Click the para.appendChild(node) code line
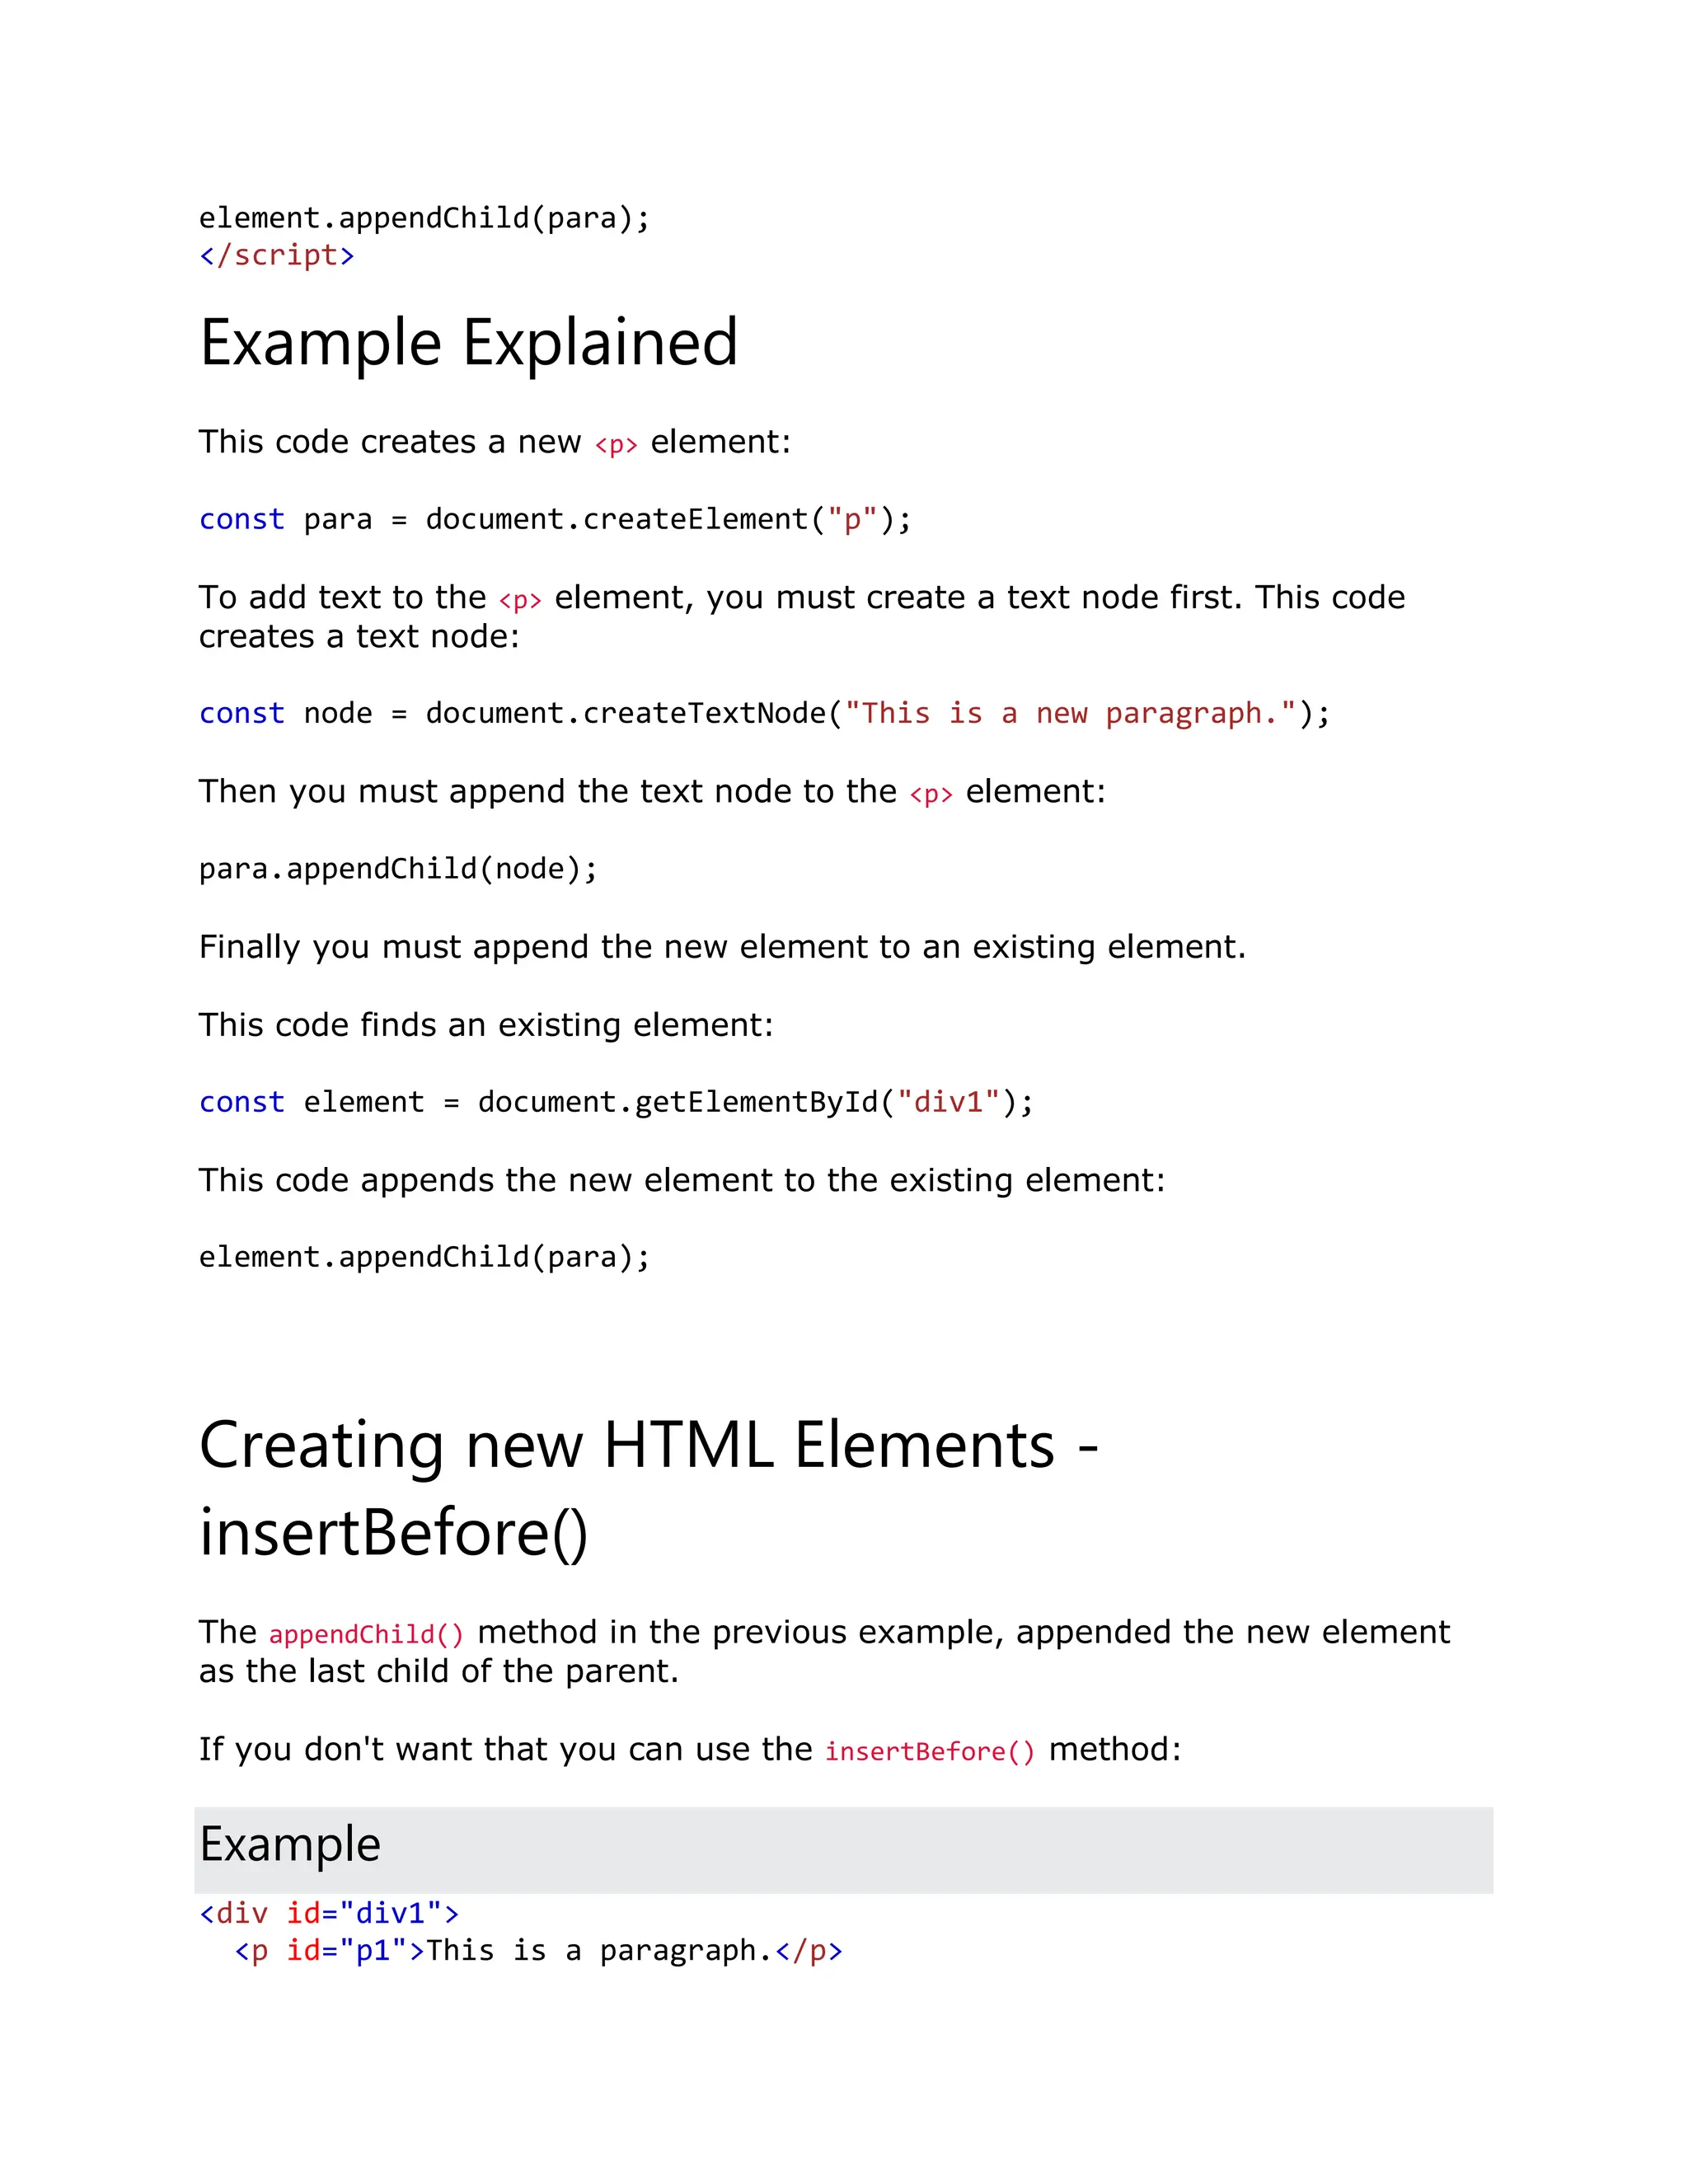Image resolution: width=1688 pixels, height=2184 pixels. (398, 869)
